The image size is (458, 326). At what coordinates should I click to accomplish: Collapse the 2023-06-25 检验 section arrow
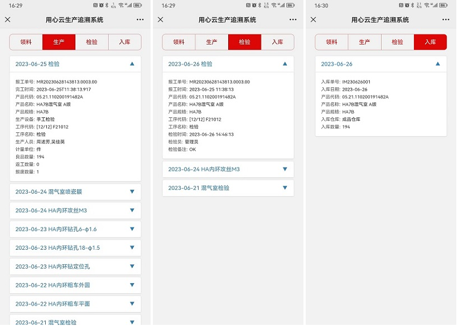[132, 64]
